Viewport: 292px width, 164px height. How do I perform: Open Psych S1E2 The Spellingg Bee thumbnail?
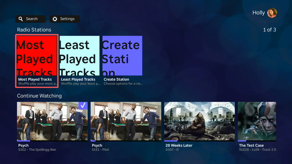(x=52, y=121)
